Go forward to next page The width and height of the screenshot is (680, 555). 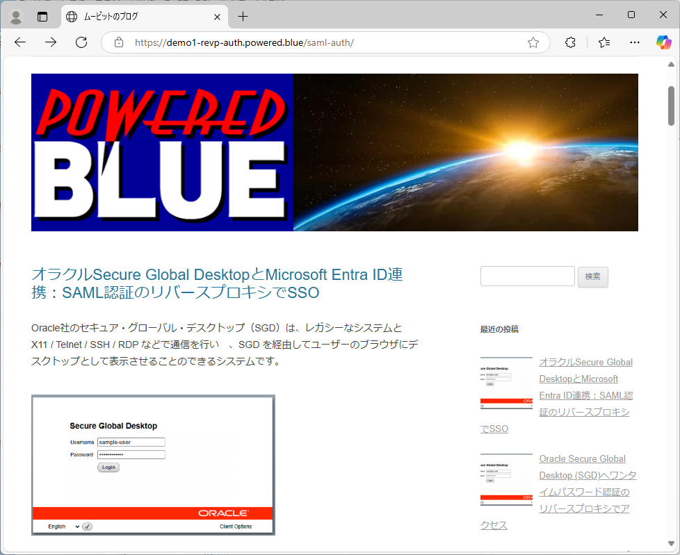51,42
